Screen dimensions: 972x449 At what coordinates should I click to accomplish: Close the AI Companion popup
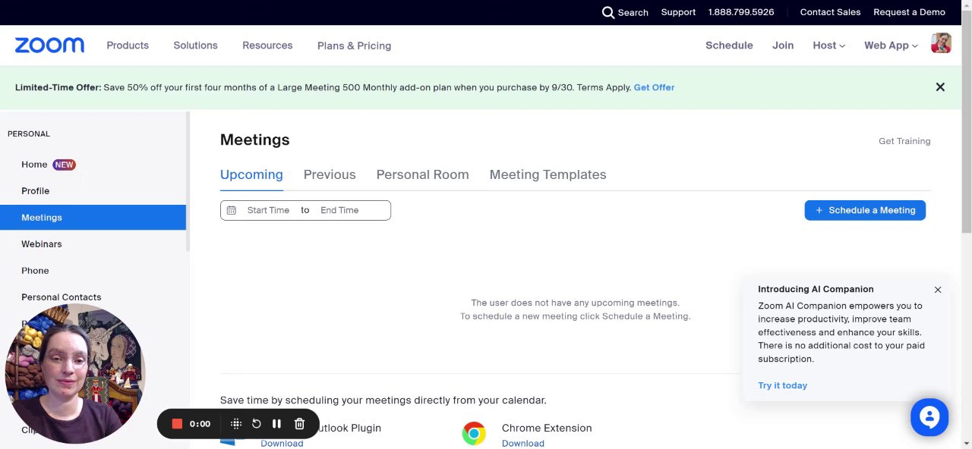[938, 290]
